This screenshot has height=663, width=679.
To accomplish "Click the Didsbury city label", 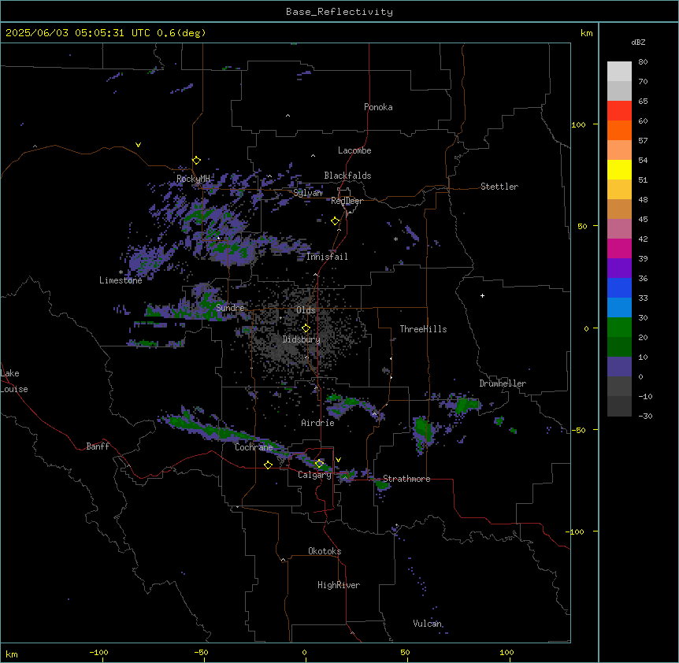I will click(302, 339).
